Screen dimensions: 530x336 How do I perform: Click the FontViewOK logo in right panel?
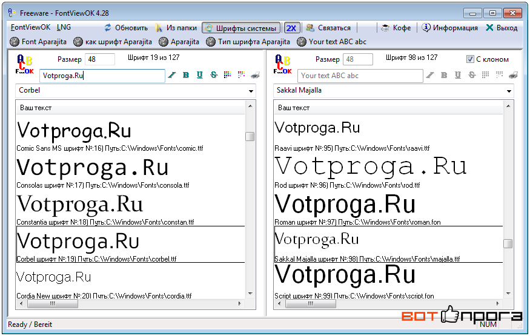point(283,64)
